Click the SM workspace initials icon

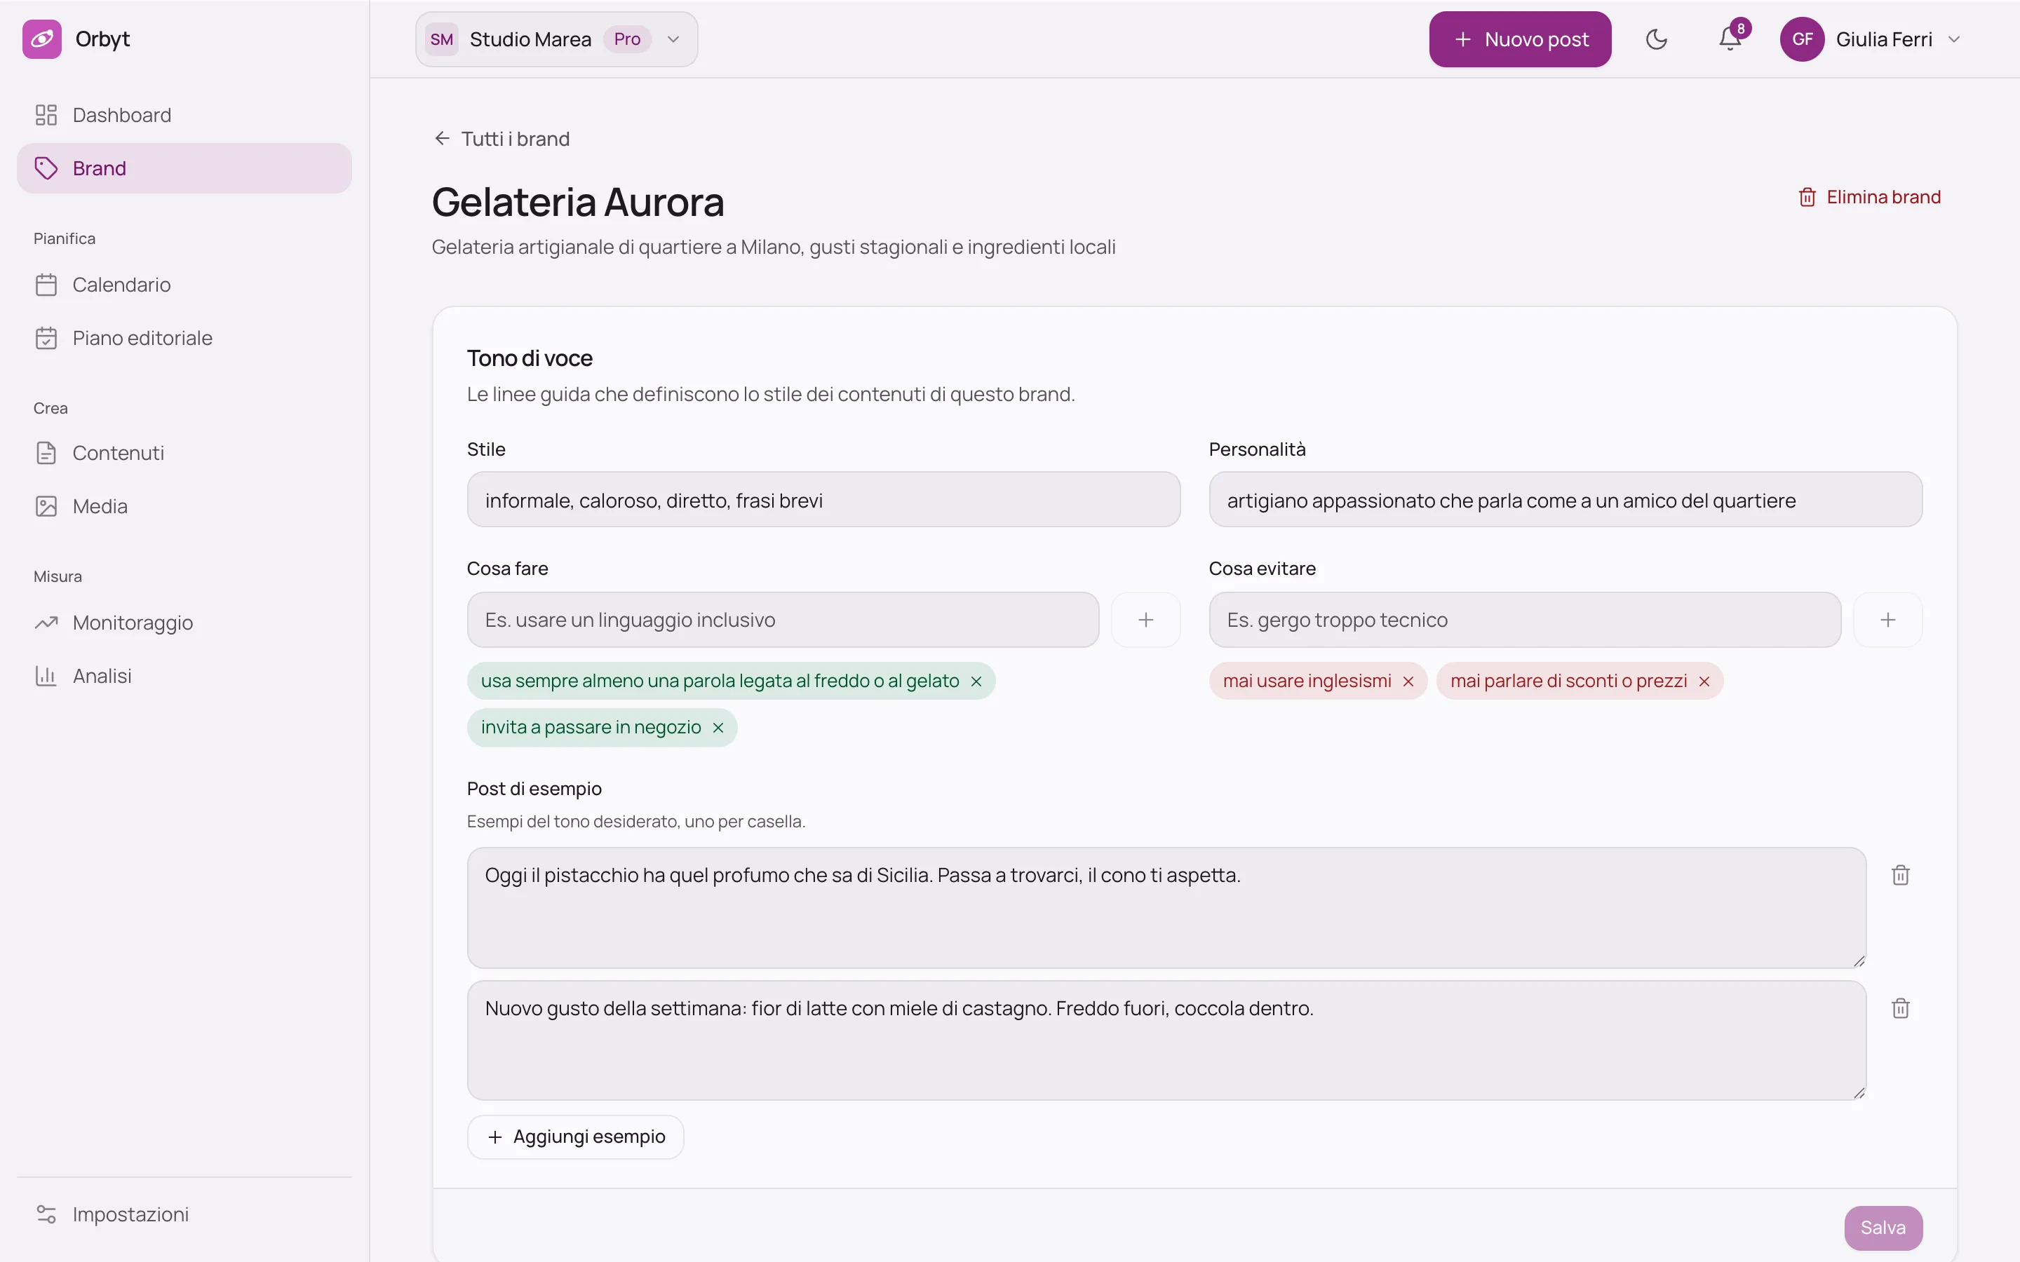[x=442, y=39]
